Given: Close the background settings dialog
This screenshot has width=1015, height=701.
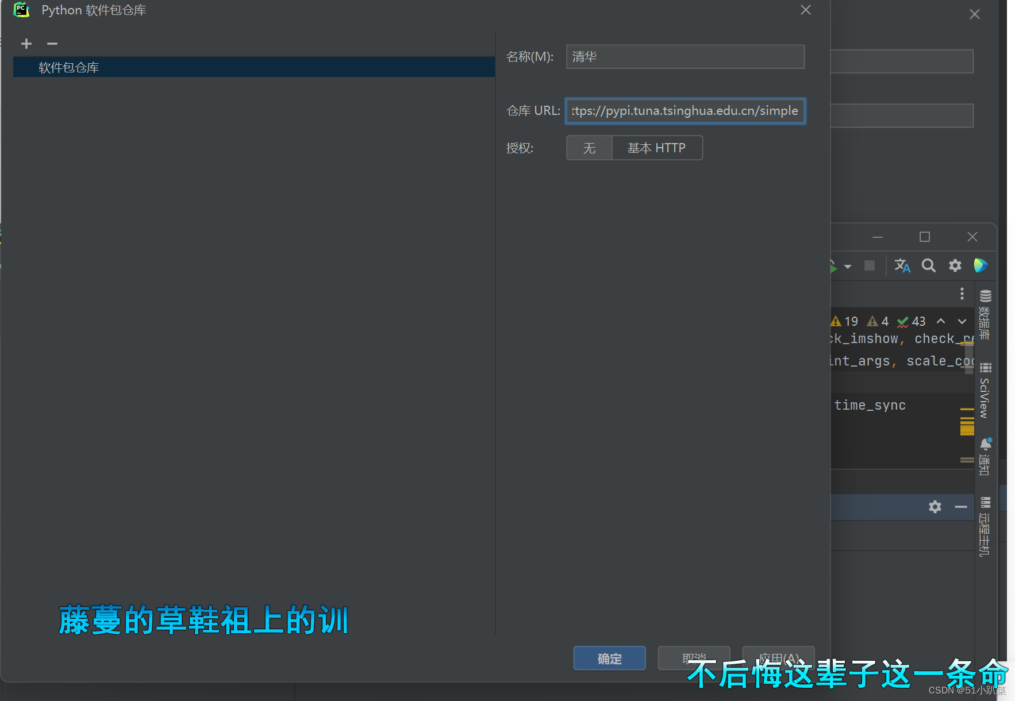Looking at the screenshot, I should [975, 14].
